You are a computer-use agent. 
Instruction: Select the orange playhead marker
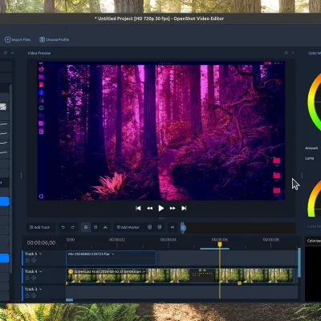(x=220, y=244)
